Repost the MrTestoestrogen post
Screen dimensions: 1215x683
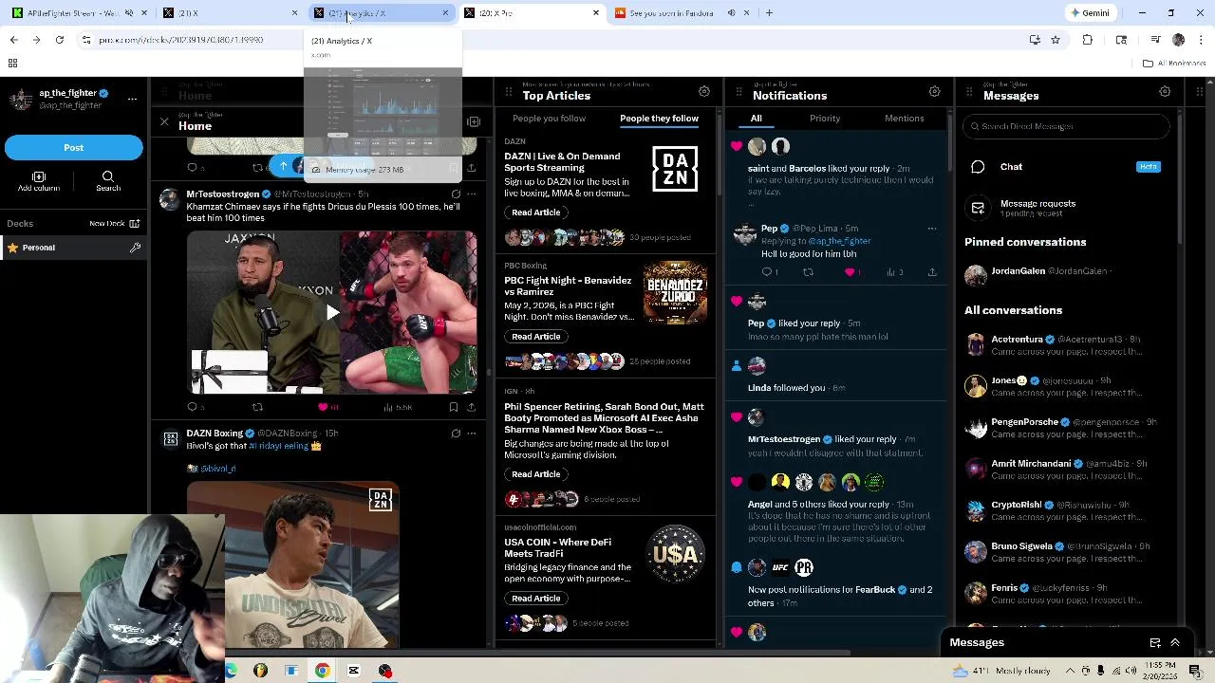257,407
